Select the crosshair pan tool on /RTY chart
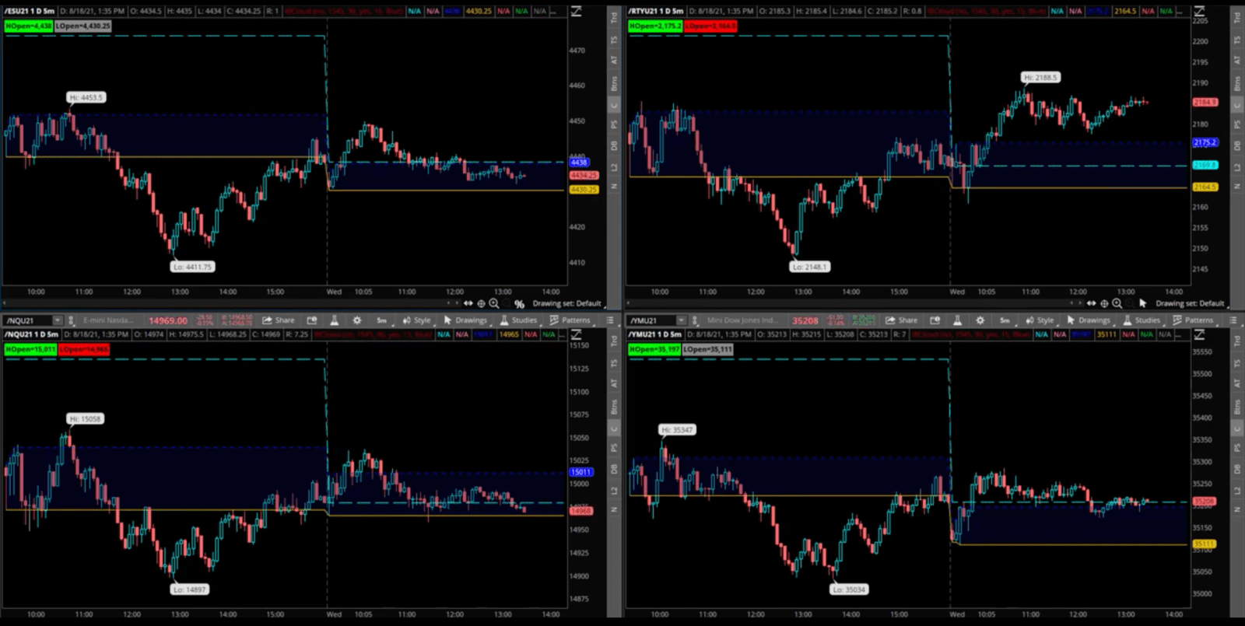The image size is (1245, 626). [1103, 303]
